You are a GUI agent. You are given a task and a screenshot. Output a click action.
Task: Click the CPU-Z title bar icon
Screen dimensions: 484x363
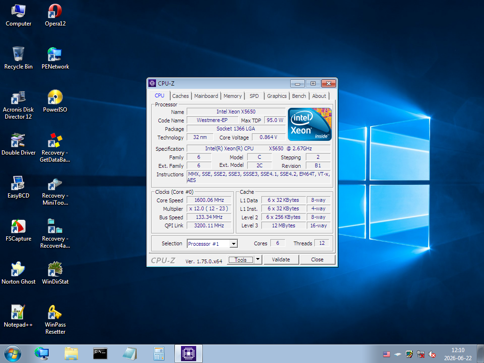(152, 83)
